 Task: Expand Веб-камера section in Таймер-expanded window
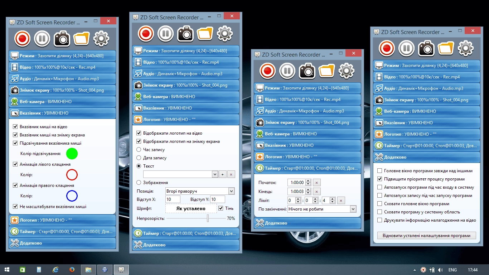[x=308, y=134]
